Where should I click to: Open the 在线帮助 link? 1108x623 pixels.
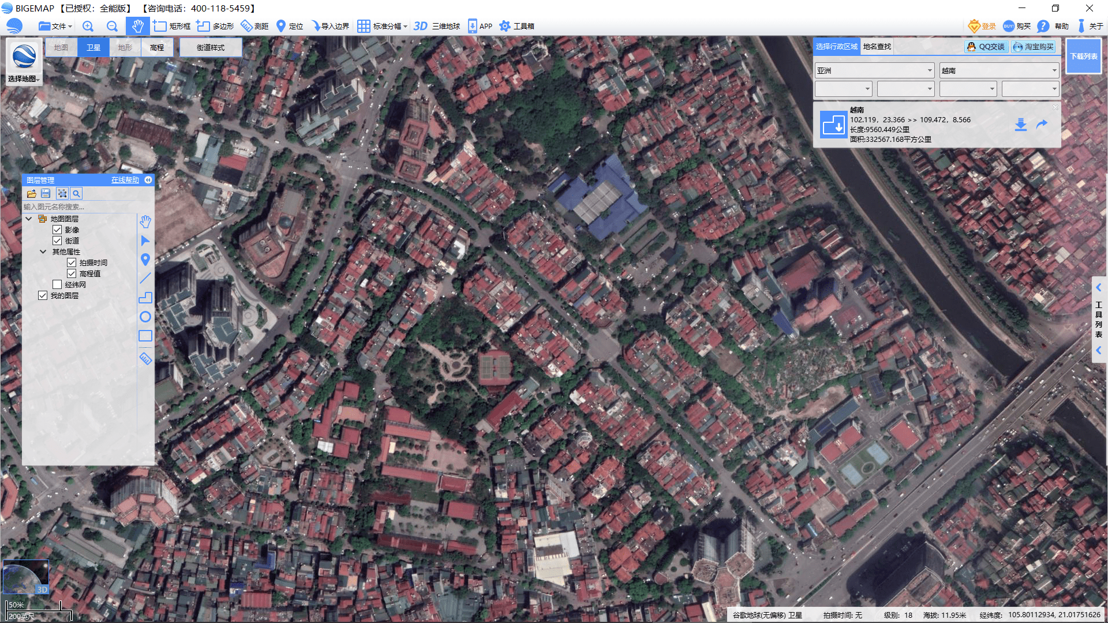[x=125, y=180]
